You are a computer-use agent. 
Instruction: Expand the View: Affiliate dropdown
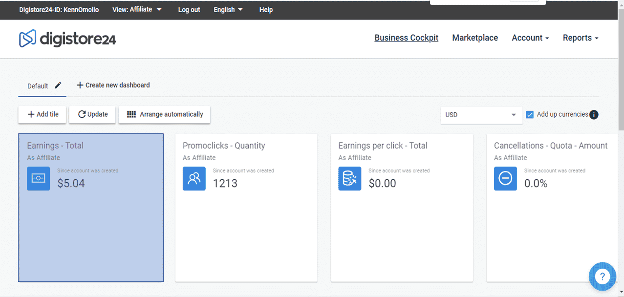(x=137, y=9)
